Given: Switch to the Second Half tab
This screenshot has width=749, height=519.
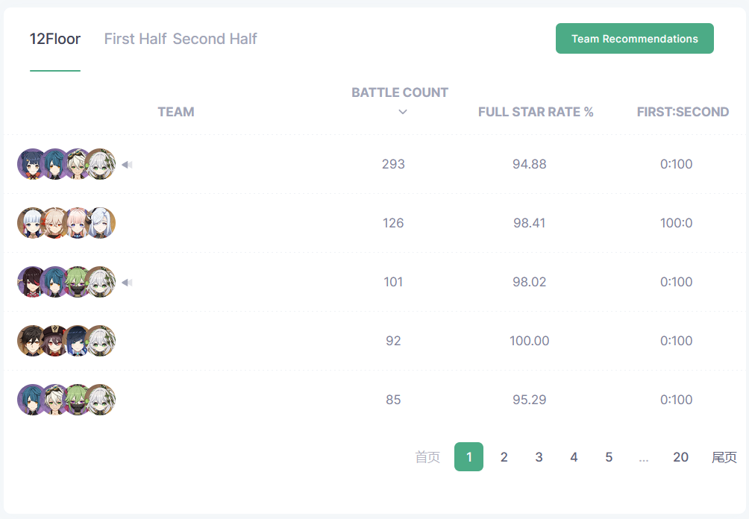Looking at the screenshot, I should 215,39.
